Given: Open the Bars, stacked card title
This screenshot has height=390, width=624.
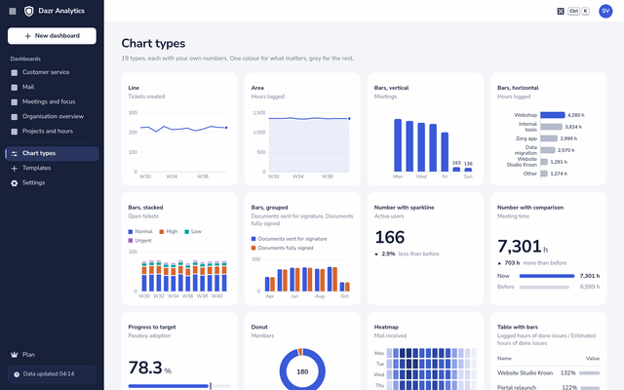Looking at the screenshot, I should 145,208.
